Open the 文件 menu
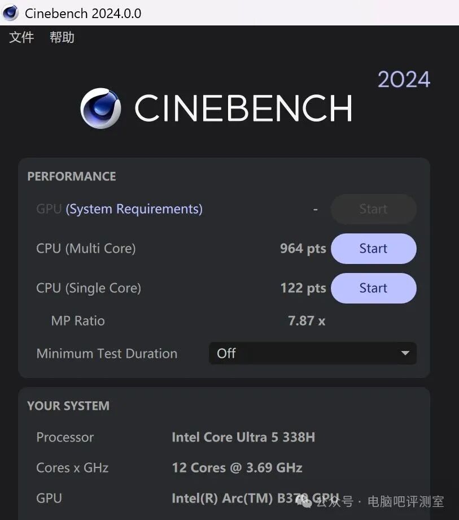The width and height of the screenshot is (459, 520). point(21,37)
